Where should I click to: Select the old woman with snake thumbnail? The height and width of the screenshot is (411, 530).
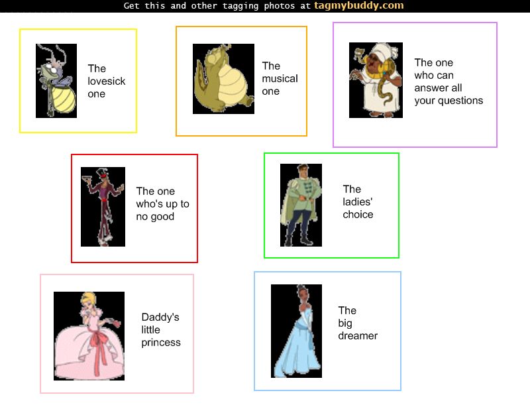coord(376,80)
